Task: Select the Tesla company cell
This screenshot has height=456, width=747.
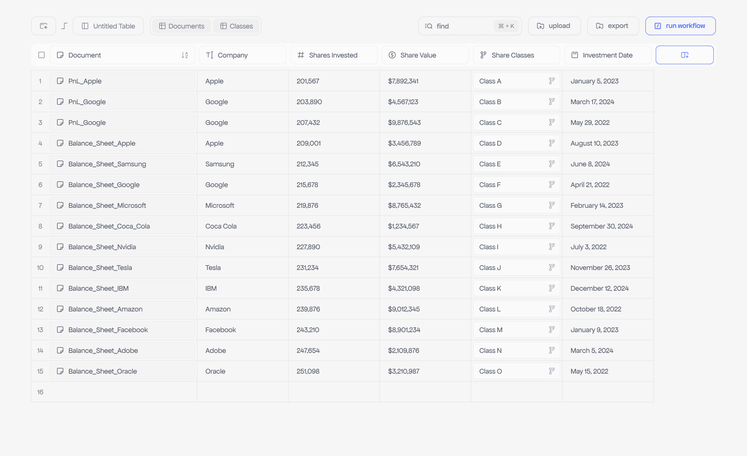Action: 243,267
